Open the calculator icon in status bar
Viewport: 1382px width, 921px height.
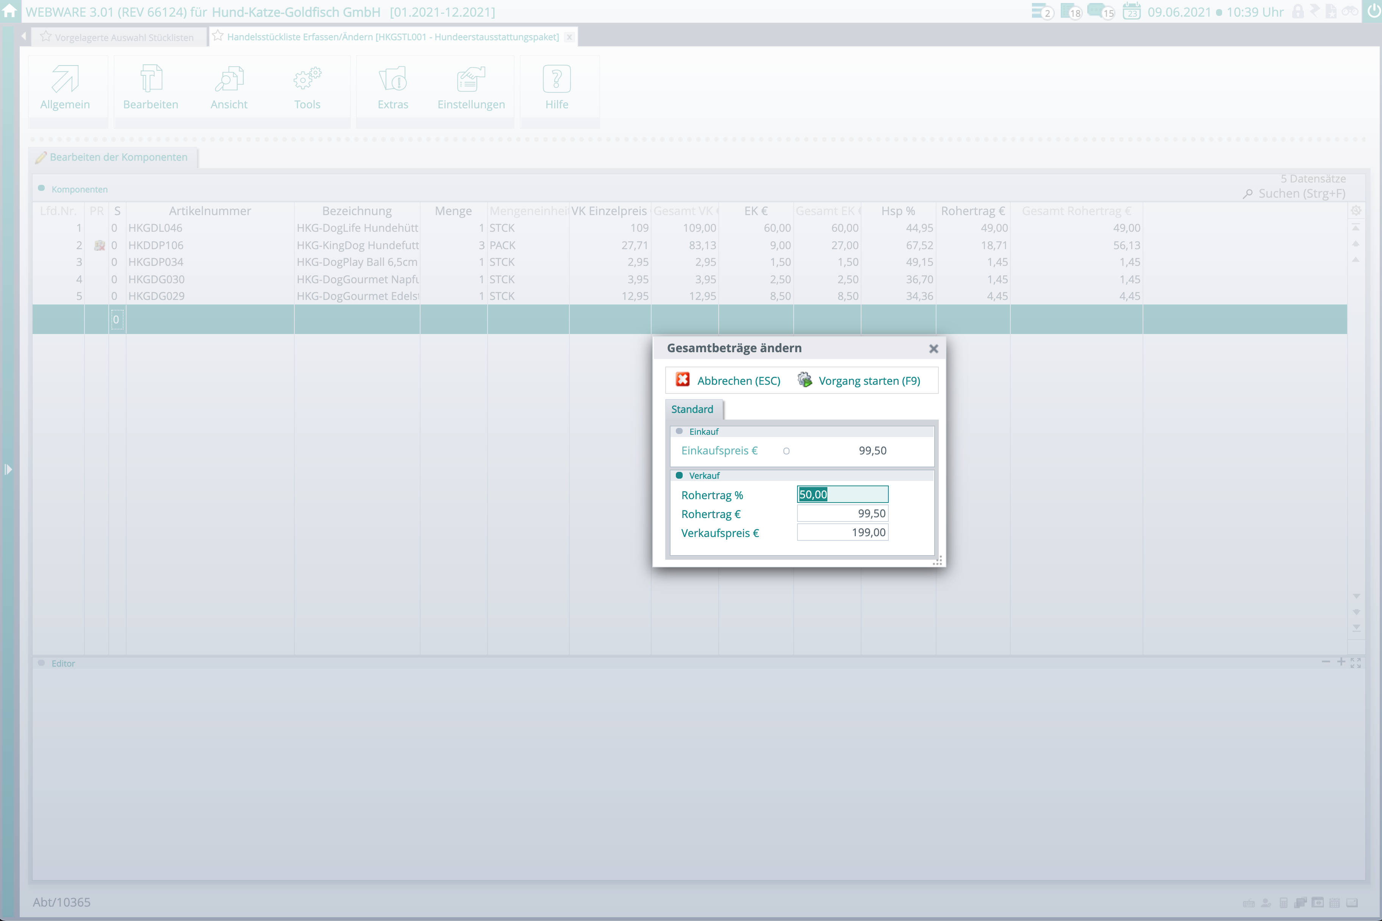[x=1283, y=903]
